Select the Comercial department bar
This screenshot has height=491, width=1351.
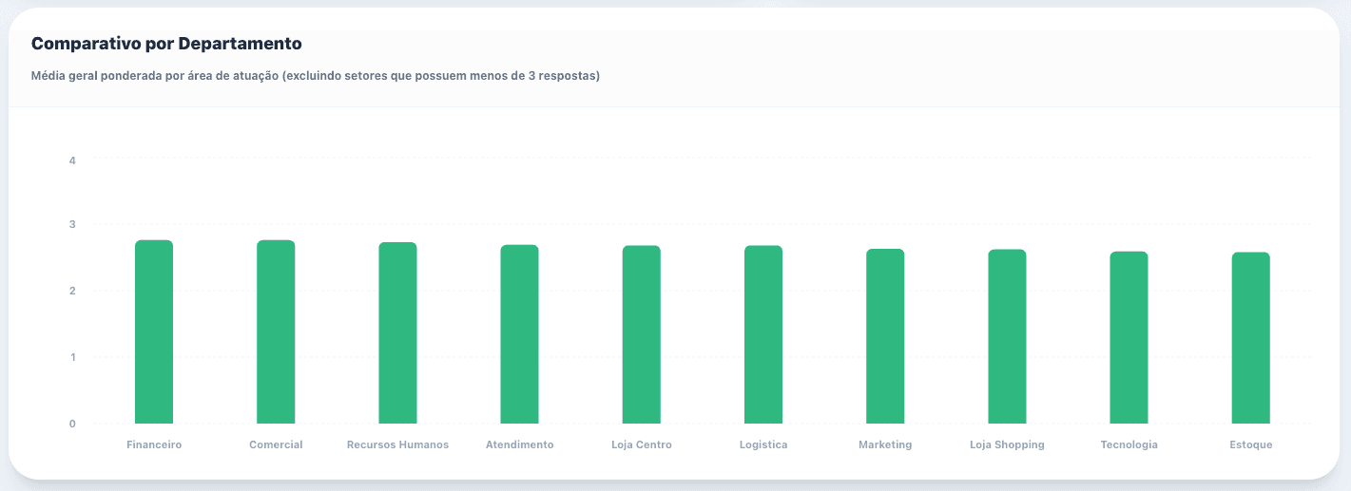[x=276, y=331]
